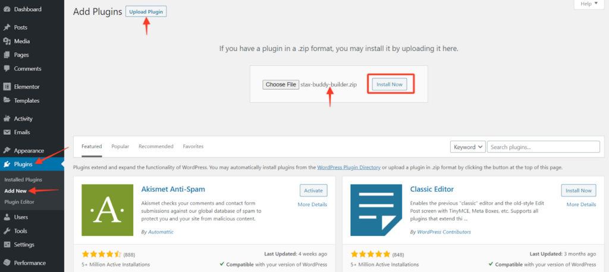Click the Pages icon in sidebar
The height and width of the screenshot is (272, 609).
(x=7, y=55)
